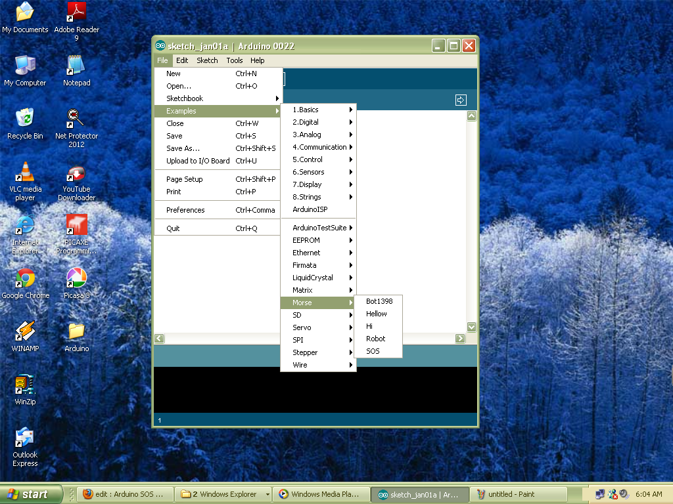Select PICAXE Programming Editor icon
The height and width of the screenshot is (504, 673).
click(76, 234)
